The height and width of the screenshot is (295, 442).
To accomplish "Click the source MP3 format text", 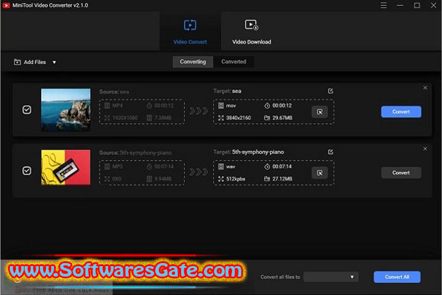I will pyautogui.click(x=117, y=167).
